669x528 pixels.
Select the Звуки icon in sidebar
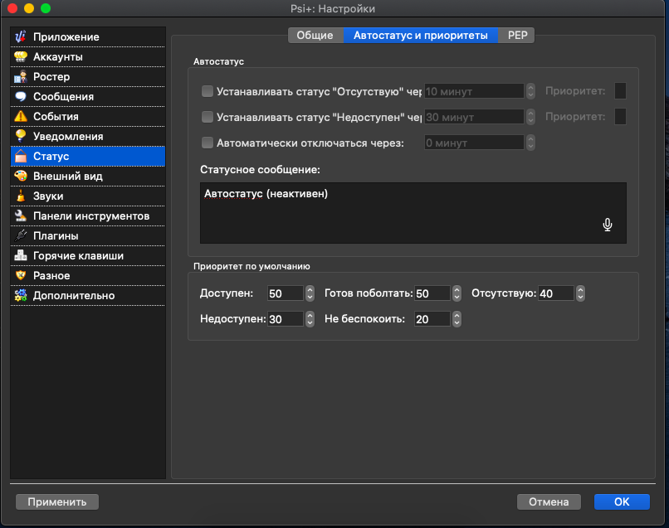[21, 196]
